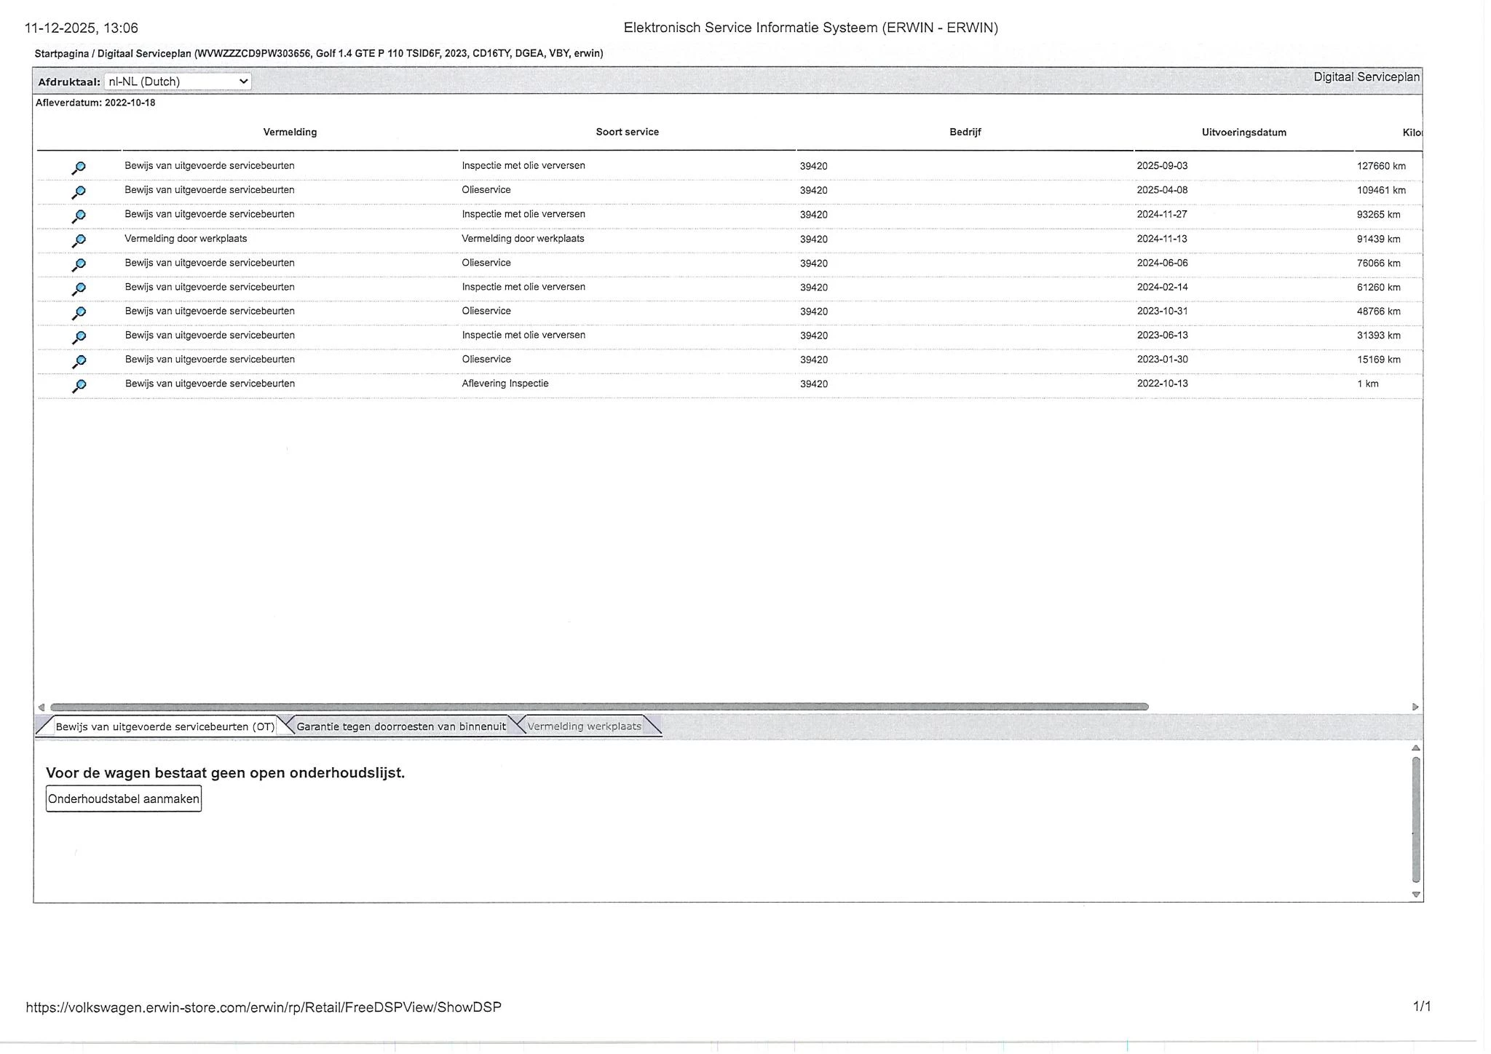Viewport: 1491px width, 1054px height.
Task: Open magnifier for the 2023-06-13 inspection
Action: [x=79, y=337]
